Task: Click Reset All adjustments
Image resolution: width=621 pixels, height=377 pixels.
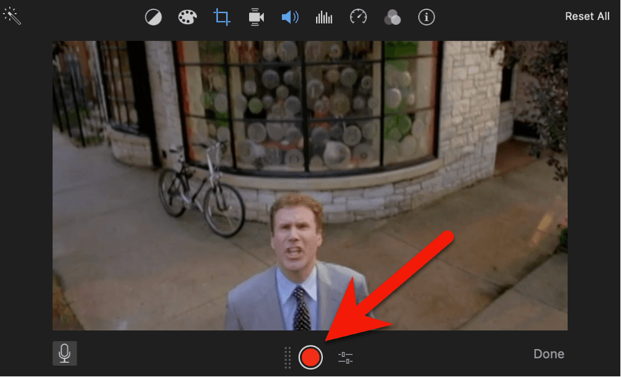Action: pos(587,16)
